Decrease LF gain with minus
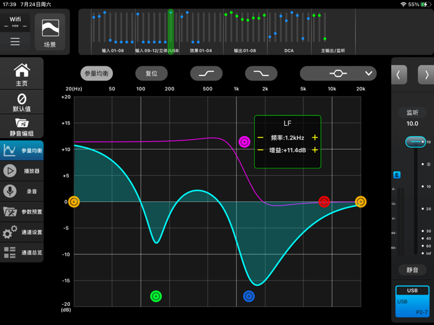Screen dimensions: 434x325 pos(260,150)
